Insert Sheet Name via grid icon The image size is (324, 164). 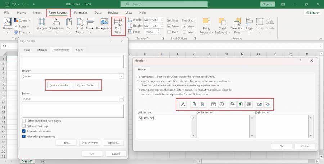(x=249, y=104)
